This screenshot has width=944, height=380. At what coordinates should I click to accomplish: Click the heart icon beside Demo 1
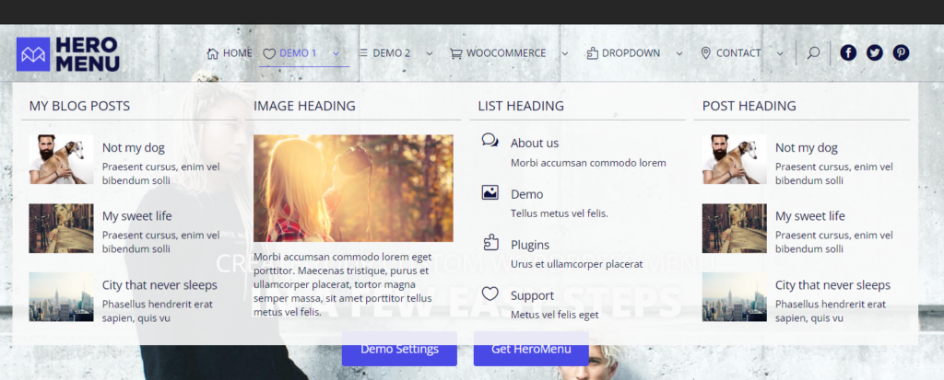(269, 53)
